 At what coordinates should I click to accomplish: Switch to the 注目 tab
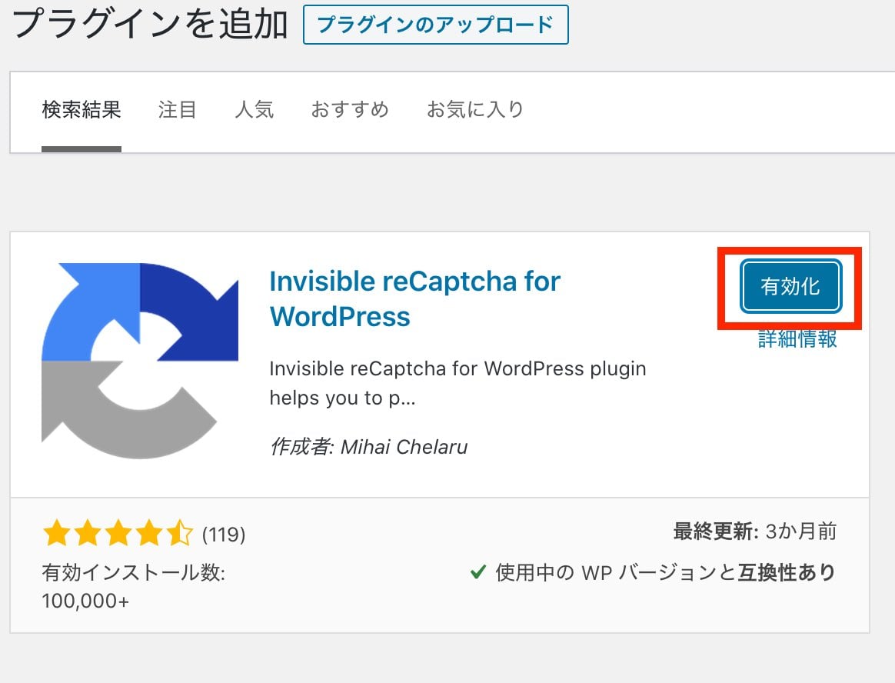(x=178, y=109)
